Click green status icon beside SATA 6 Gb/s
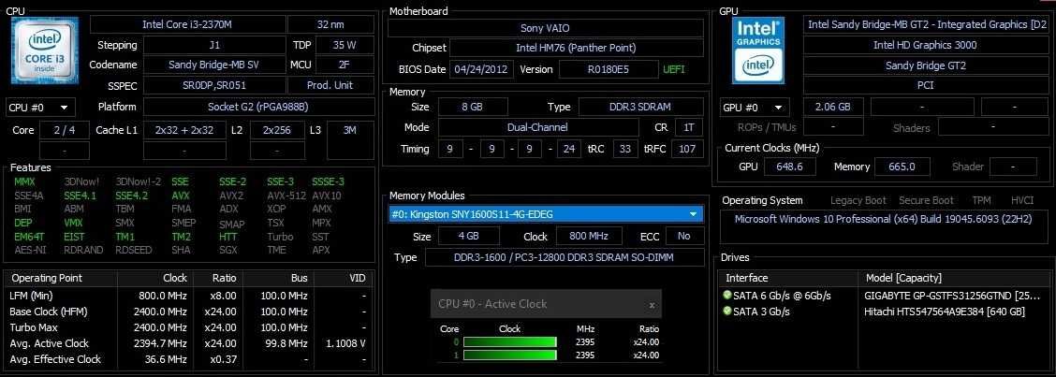This screenshot has width=1056, height=377. [726, 296]
